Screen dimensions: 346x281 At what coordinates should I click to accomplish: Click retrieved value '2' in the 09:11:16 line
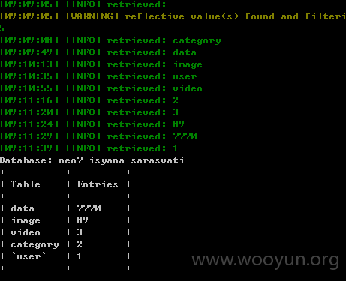coord(176,100)
